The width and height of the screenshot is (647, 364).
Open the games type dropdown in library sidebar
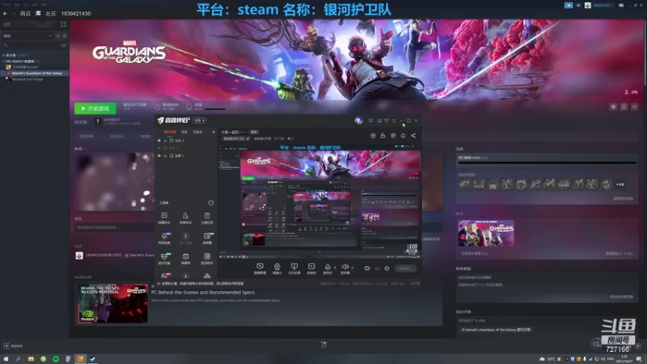(x=27, y=36)
